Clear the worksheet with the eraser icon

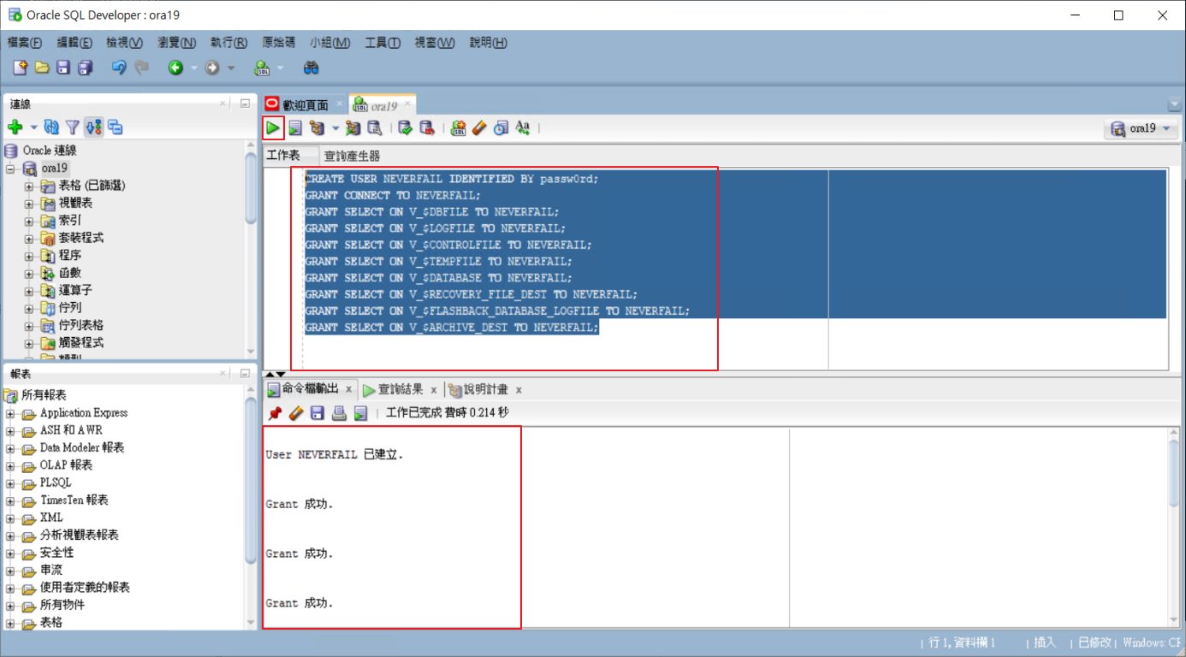click(479, 128)
